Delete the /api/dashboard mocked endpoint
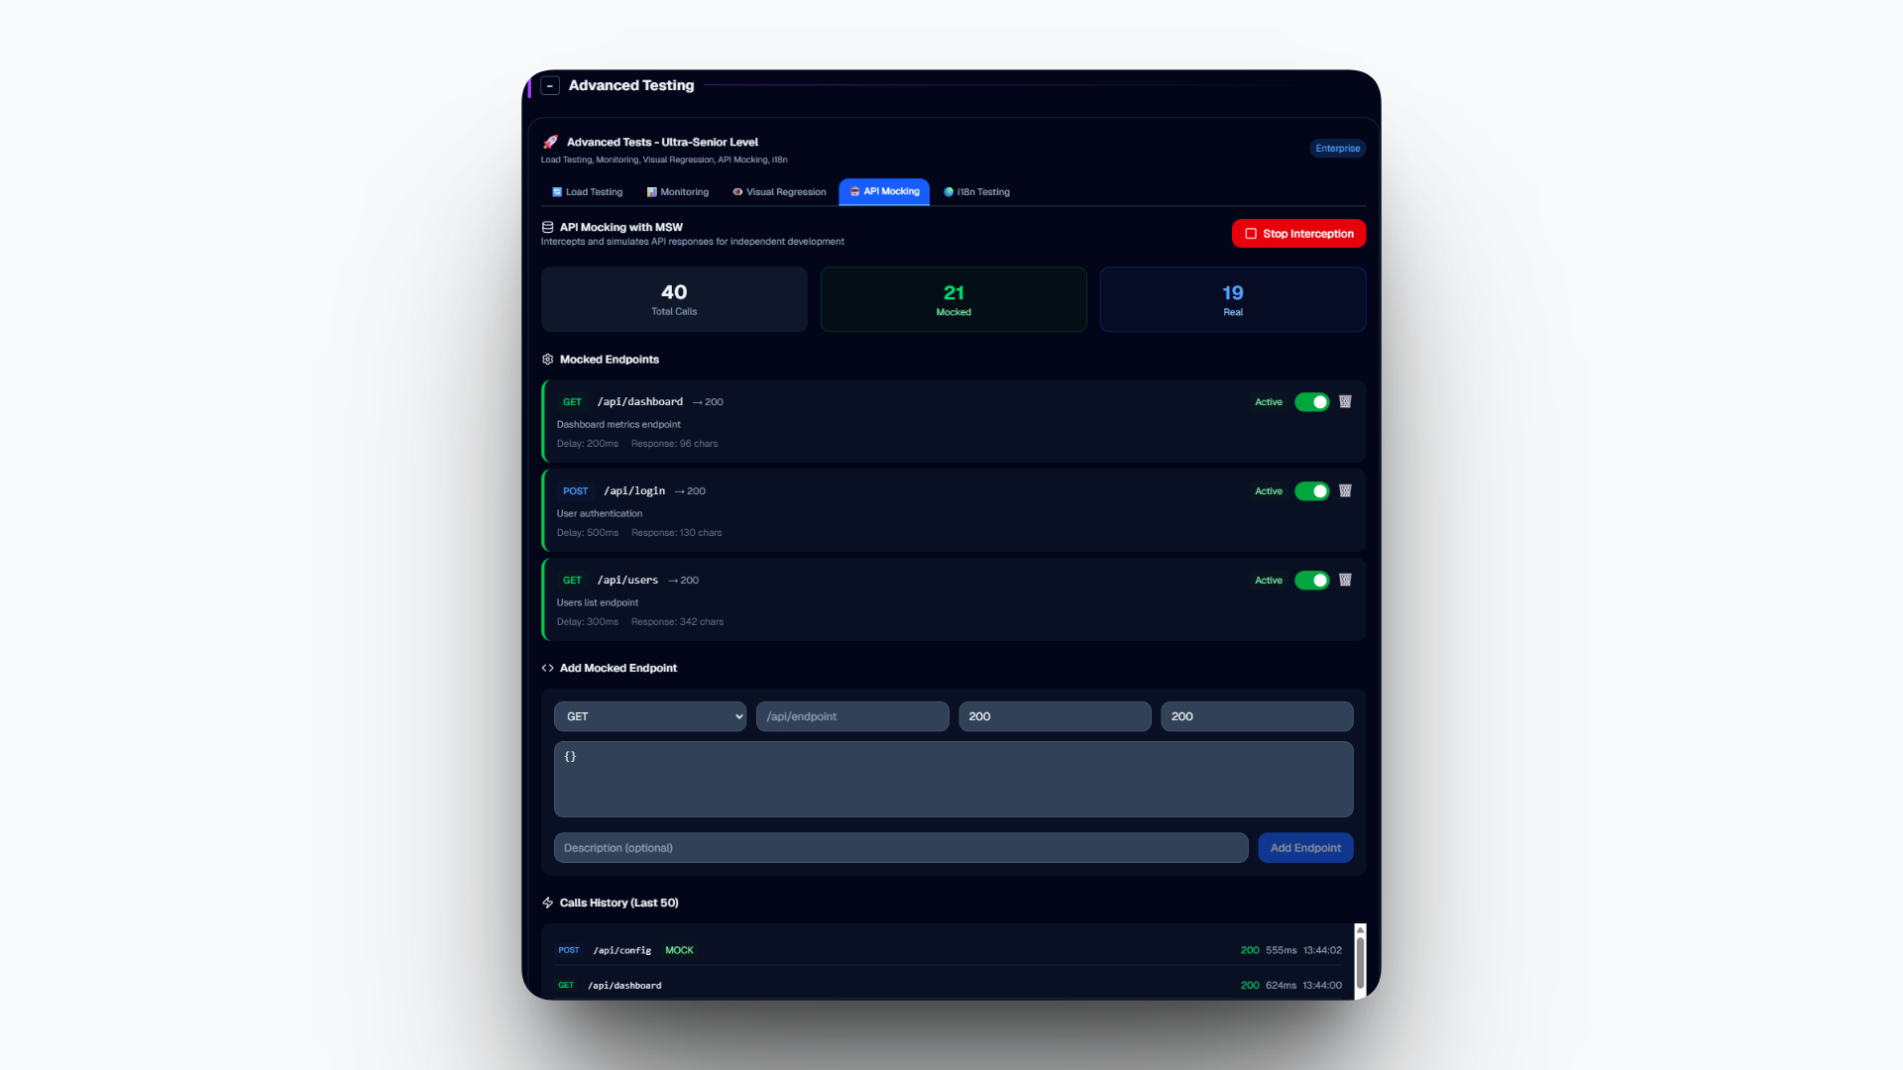1903x1070 pixels. [x=1345, y=402]
